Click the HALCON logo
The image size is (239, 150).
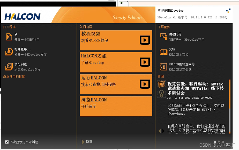23,17
